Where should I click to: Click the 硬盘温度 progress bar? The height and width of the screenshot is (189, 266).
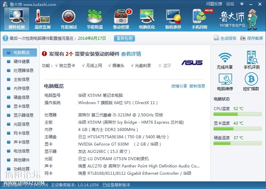[237, 143]
